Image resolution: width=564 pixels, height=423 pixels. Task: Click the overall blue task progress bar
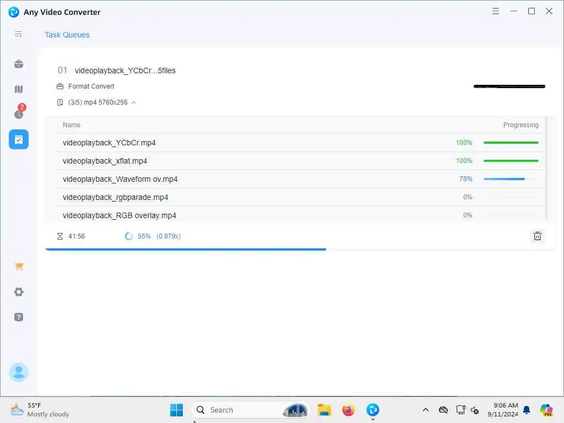299,250
